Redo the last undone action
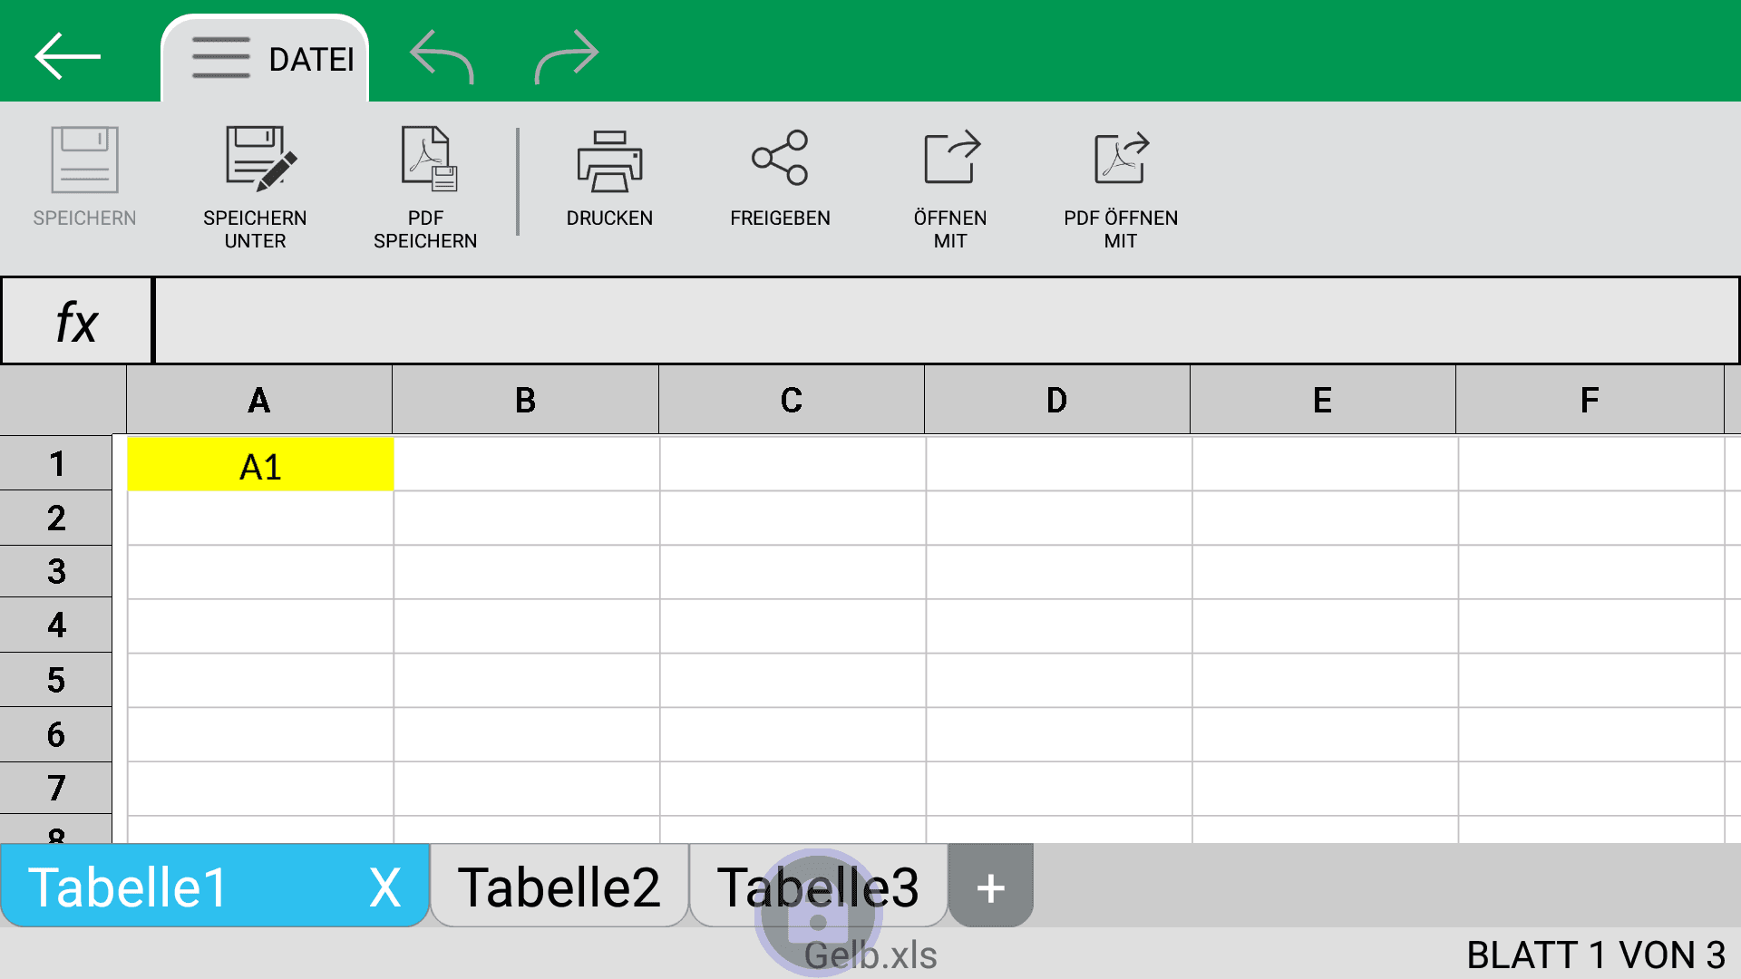Viewport: 1741px width, 979px height. coord(567,56)
